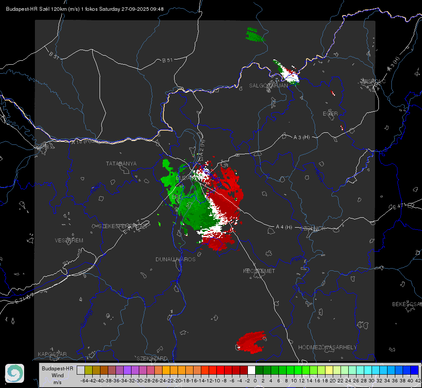Select the SZEKSZARD city label
This screenshot has width=422, height=388.
(x=152, y=358)
